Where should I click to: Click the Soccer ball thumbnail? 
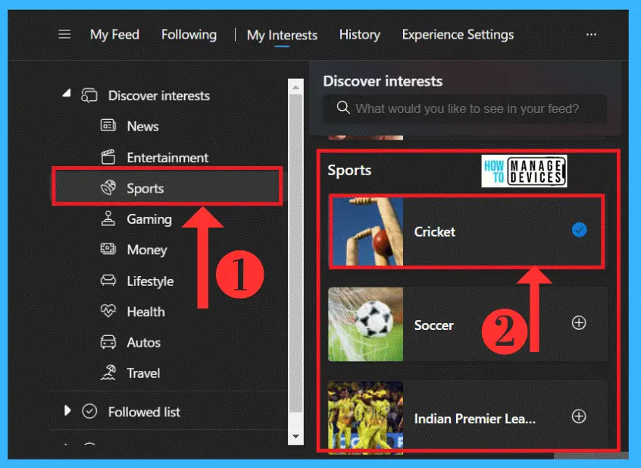click(365, 324)
